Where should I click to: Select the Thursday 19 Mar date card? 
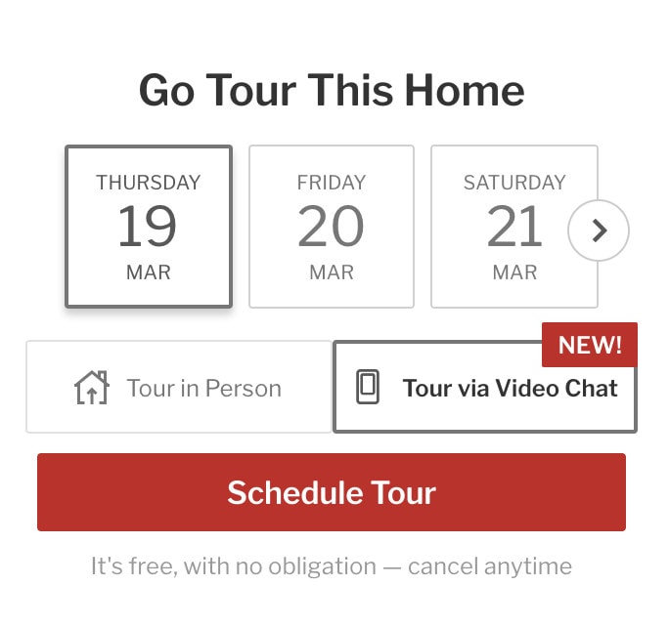click(x=149, y=227)
